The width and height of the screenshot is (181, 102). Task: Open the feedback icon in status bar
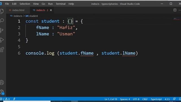pyautogui.click(x=174, y=99)
